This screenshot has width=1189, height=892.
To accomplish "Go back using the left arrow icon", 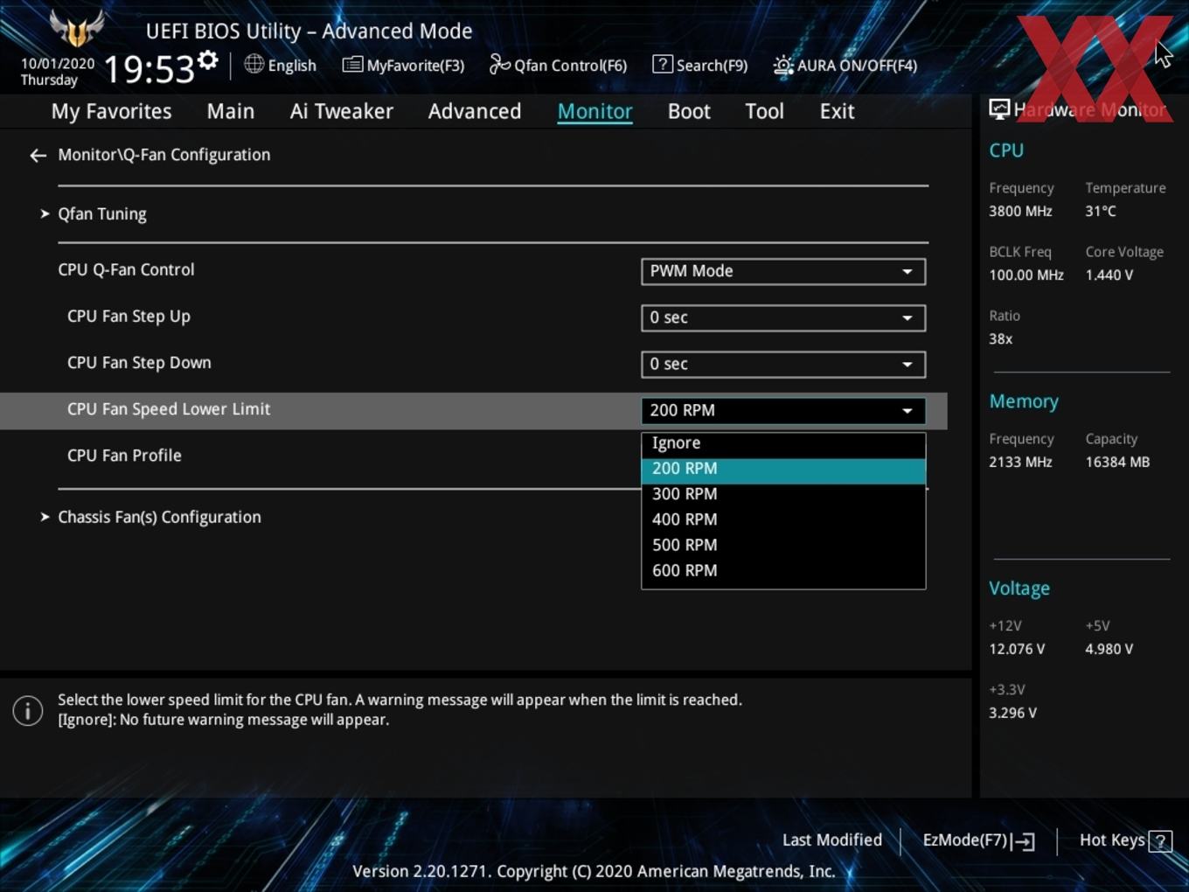I will click(38, 156).
